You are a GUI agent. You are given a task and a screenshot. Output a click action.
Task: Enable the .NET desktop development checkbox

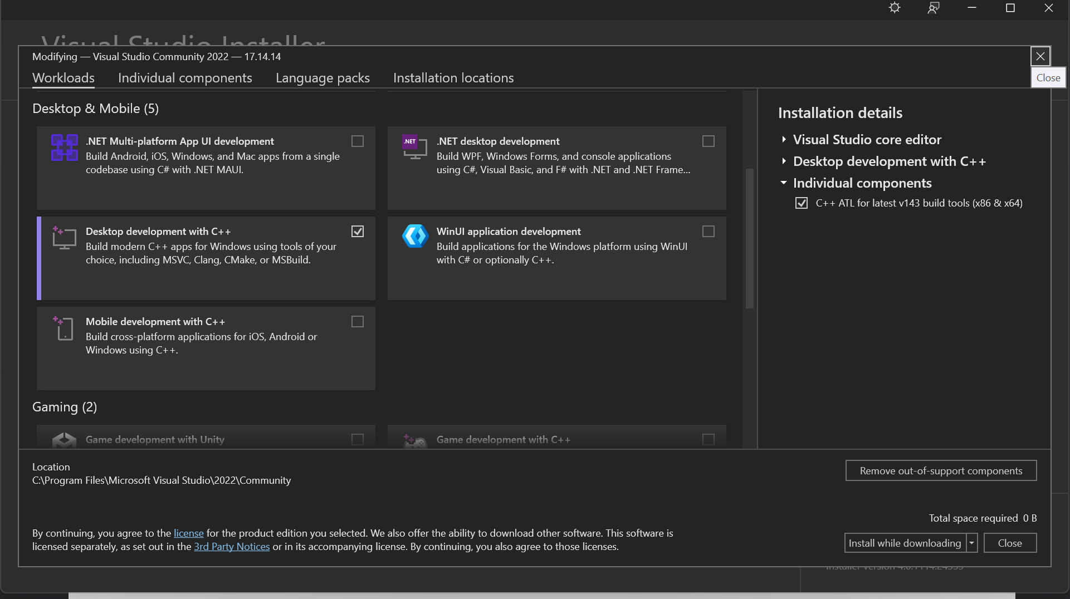(x=708, y=141)
